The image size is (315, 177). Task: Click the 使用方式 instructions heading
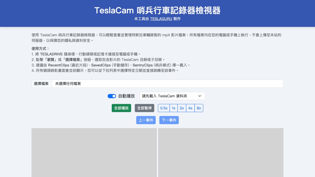40,49
